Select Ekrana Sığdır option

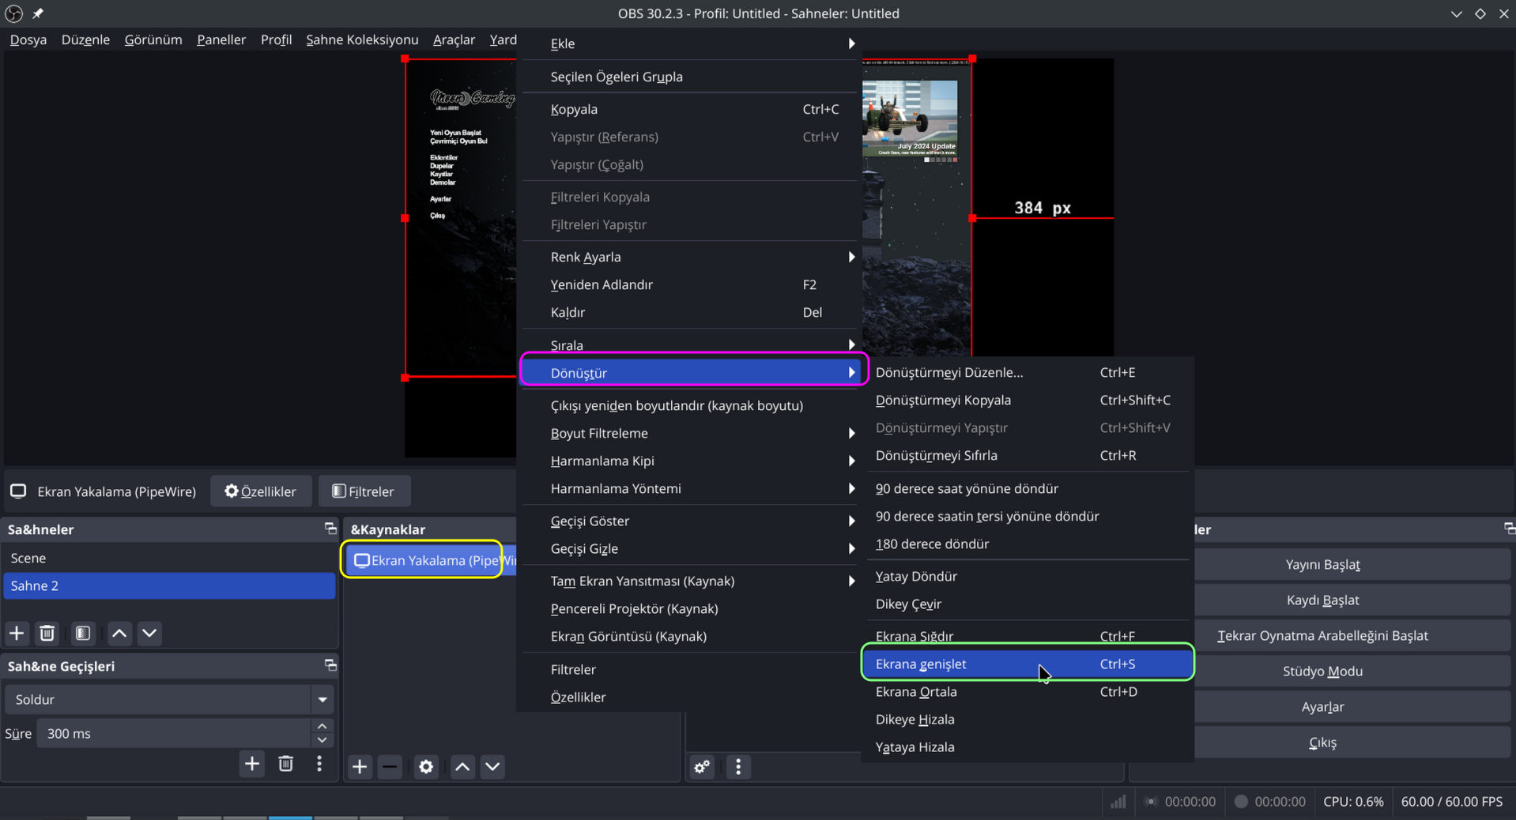[x=1027, y=636]
